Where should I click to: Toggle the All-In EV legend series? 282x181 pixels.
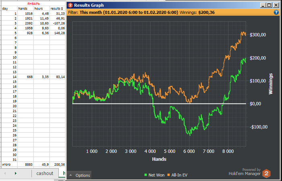177,175
